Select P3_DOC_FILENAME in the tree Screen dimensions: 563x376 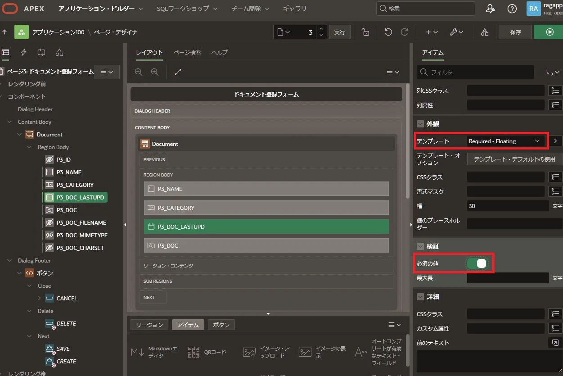pos(81,222)
